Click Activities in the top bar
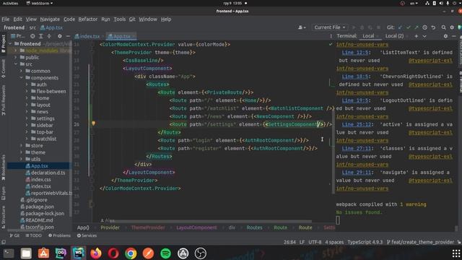The height and width of the screenshot is (260, 462). pyautogui.click(x=10, y=3)
